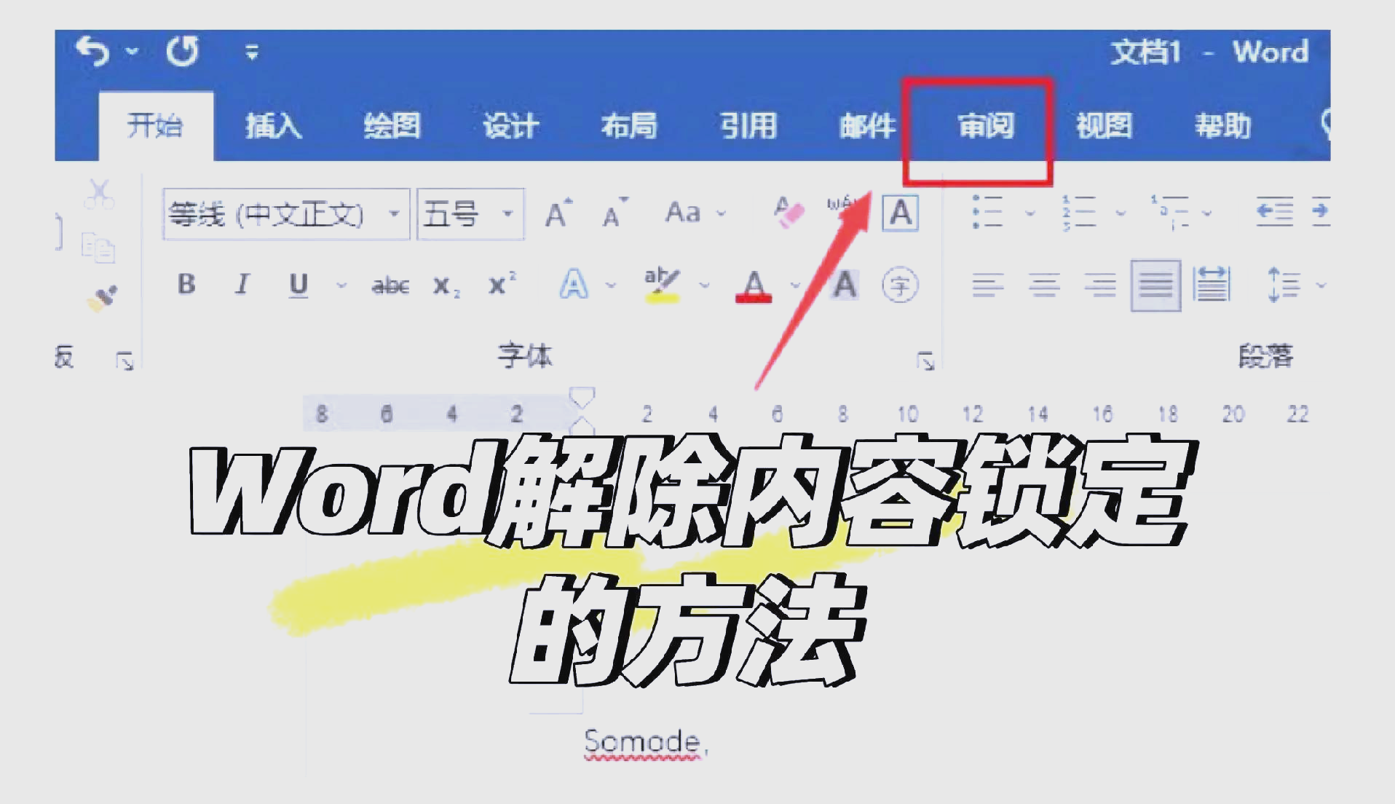This screenshot has height=804, width=1395.
Task: Click Clear All Formatting eraser icon
Action: [789, 213]
